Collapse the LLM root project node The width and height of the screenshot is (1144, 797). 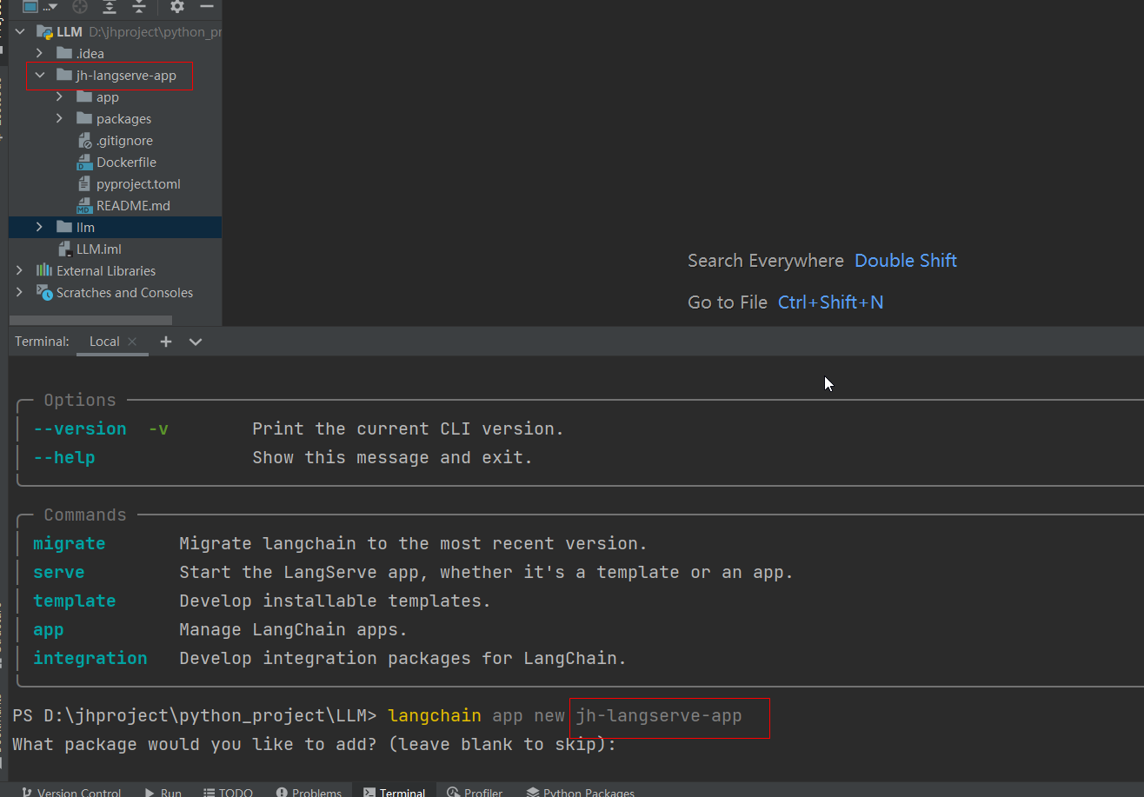(20, 32)
